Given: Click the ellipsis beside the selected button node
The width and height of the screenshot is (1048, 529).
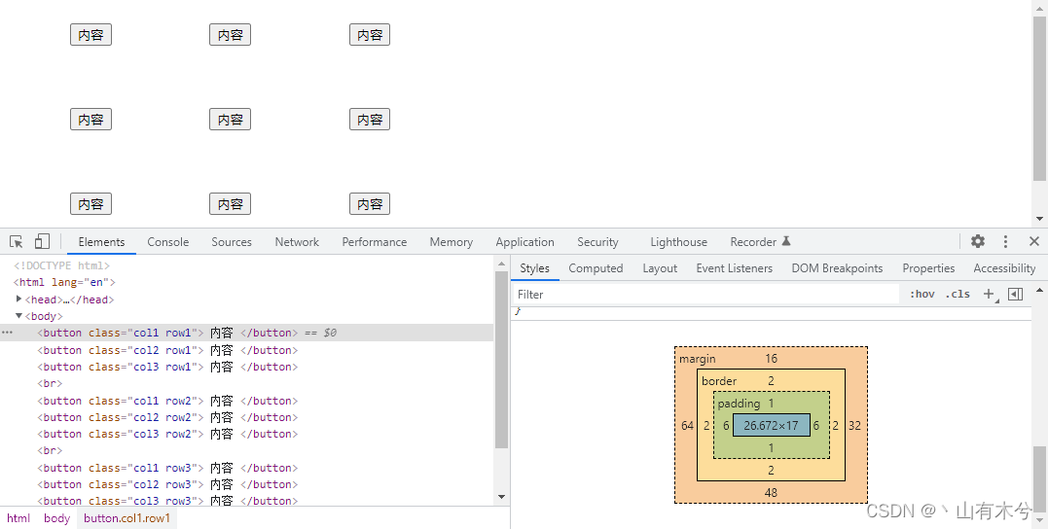Looking at the screenshot, I should (x=8, y=333).
